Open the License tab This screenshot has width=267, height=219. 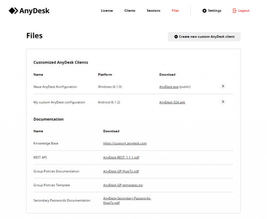tap(107, 11)
